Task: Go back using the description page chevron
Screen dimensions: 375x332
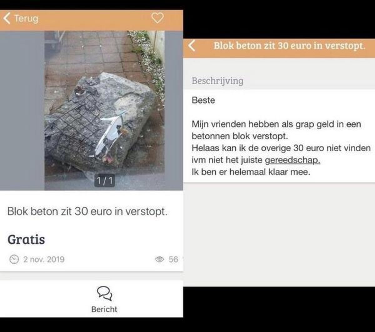Action: tap(192, 46)
